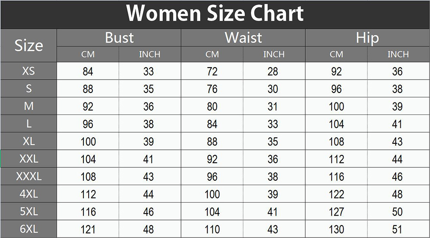The width and height of the screenshot is (430, 238).
Task: Click the INCH subheader under Hip
Action: (x=398, y=55)
